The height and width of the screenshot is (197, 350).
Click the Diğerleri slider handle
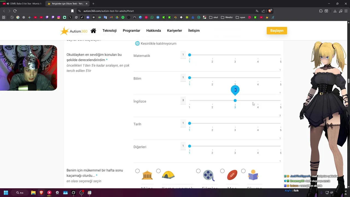click(189, 146)
